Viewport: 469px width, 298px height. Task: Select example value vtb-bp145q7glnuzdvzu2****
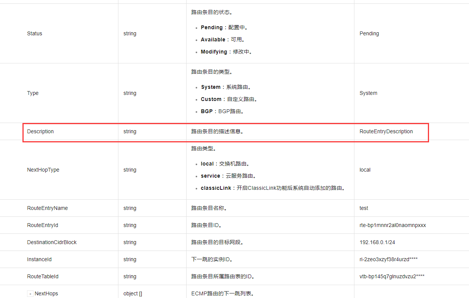(x=392, y=276)
